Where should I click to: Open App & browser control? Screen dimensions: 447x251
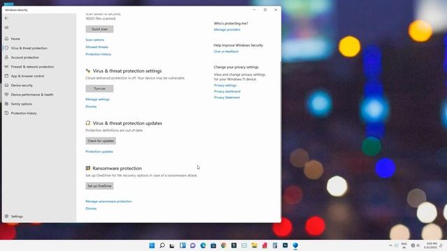[27, 76]
